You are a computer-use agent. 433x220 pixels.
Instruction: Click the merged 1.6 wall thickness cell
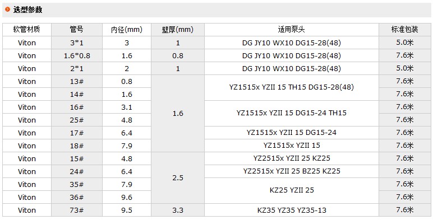click(178, 113)
